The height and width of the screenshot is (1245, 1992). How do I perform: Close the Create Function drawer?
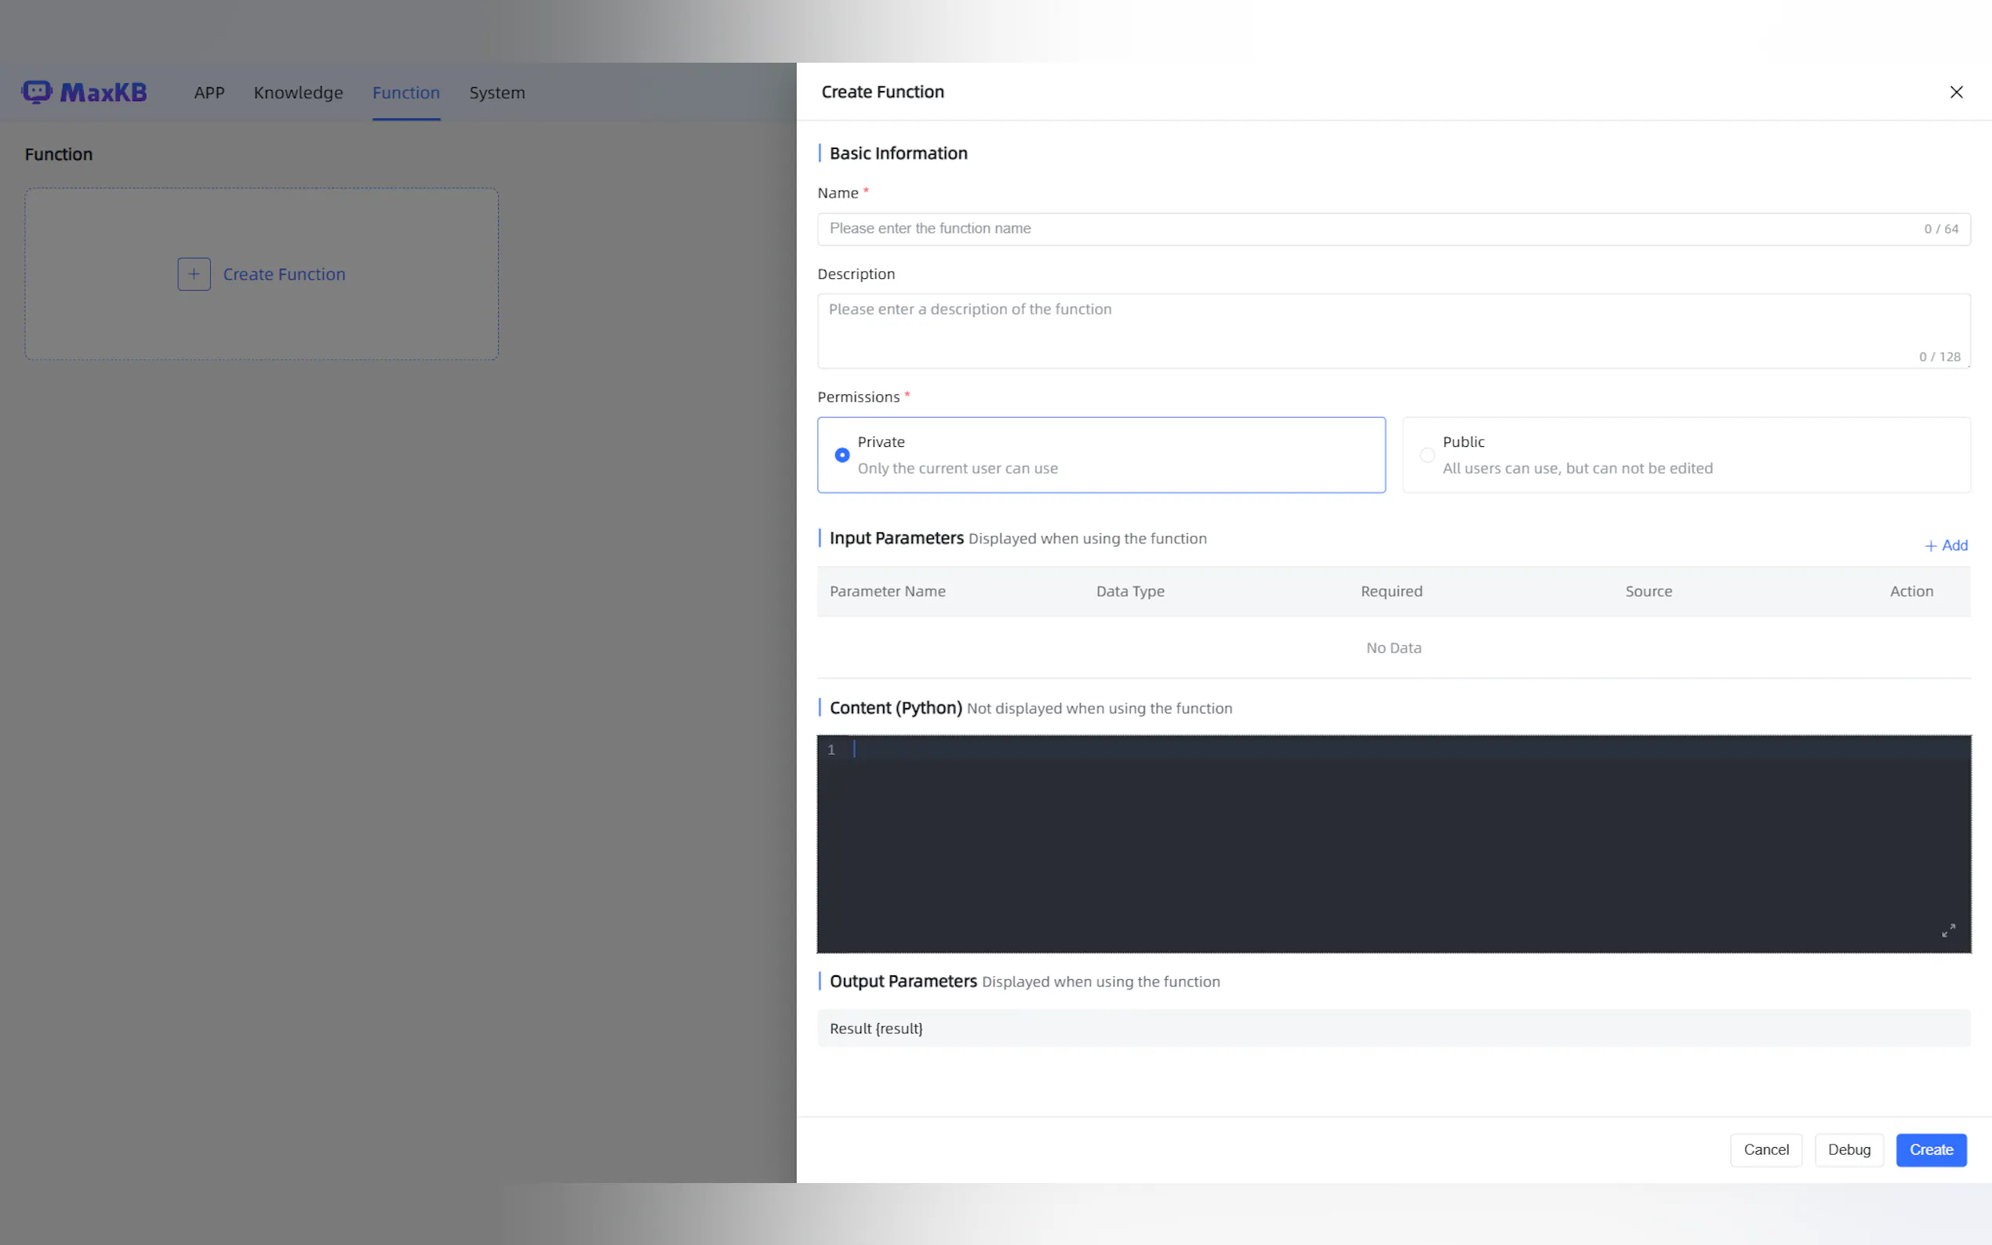(1956, 93)
